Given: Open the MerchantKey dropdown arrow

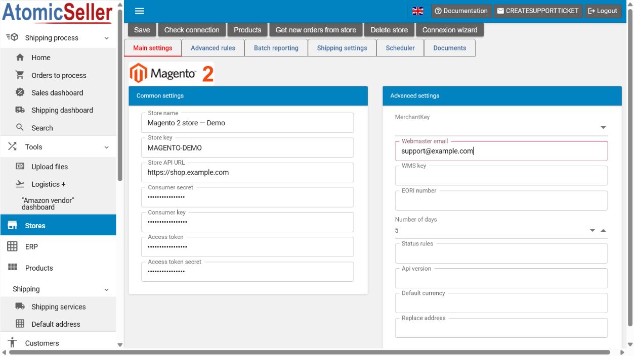Looking at the screenshot, I should [603, 128].
